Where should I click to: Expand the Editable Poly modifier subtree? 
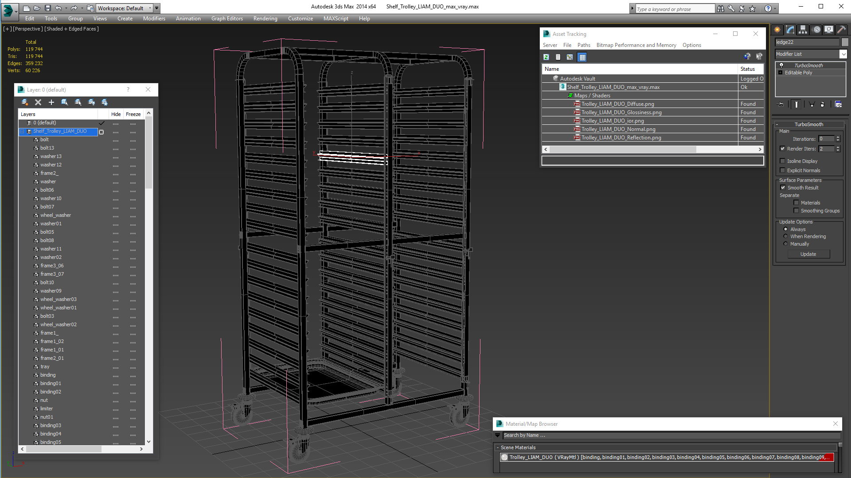[x=780, y=73]
